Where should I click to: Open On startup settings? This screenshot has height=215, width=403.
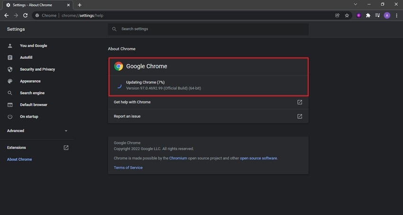tap(28, 116)
